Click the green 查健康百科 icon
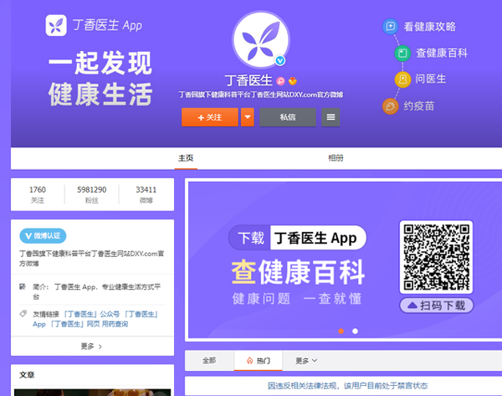Screen dimensions: 502x396 (x=402, y=53)
